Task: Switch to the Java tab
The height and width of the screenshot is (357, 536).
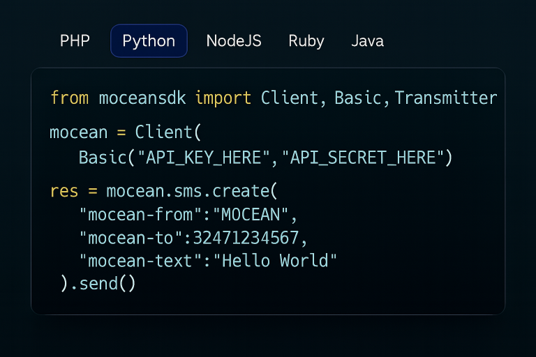Action: point(367,40)
